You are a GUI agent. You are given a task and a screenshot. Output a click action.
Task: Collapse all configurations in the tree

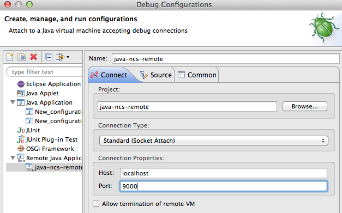(x=49, y=57)
